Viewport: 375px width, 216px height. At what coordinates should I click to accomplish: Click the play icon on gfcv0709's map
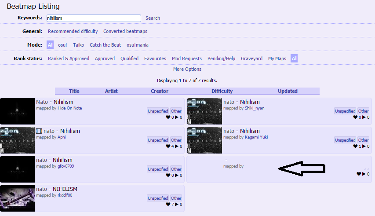(177, 176)
